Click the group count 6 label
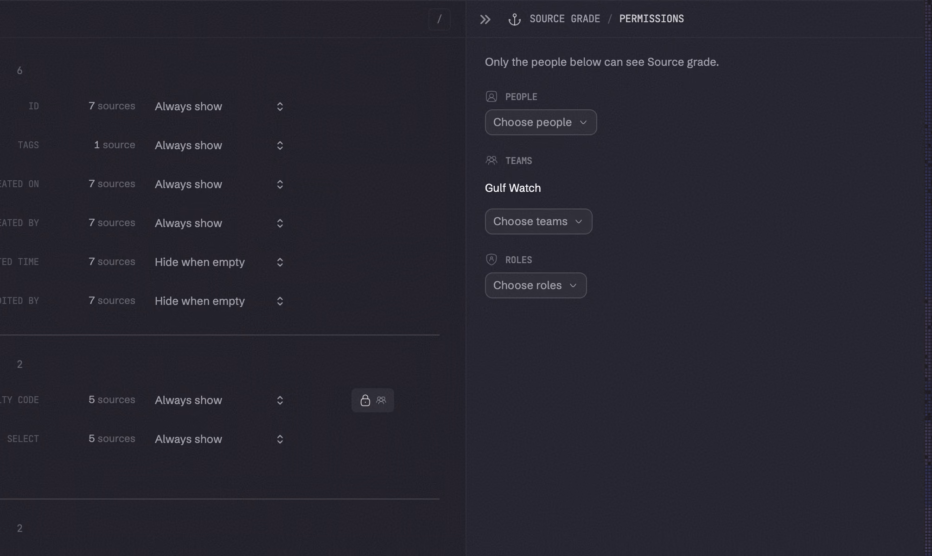 coord(19,70)
